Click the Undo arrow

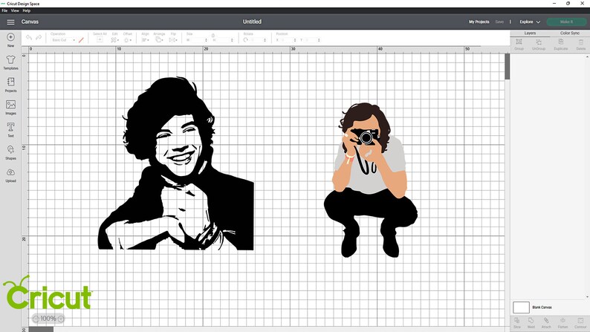(28, 38)
